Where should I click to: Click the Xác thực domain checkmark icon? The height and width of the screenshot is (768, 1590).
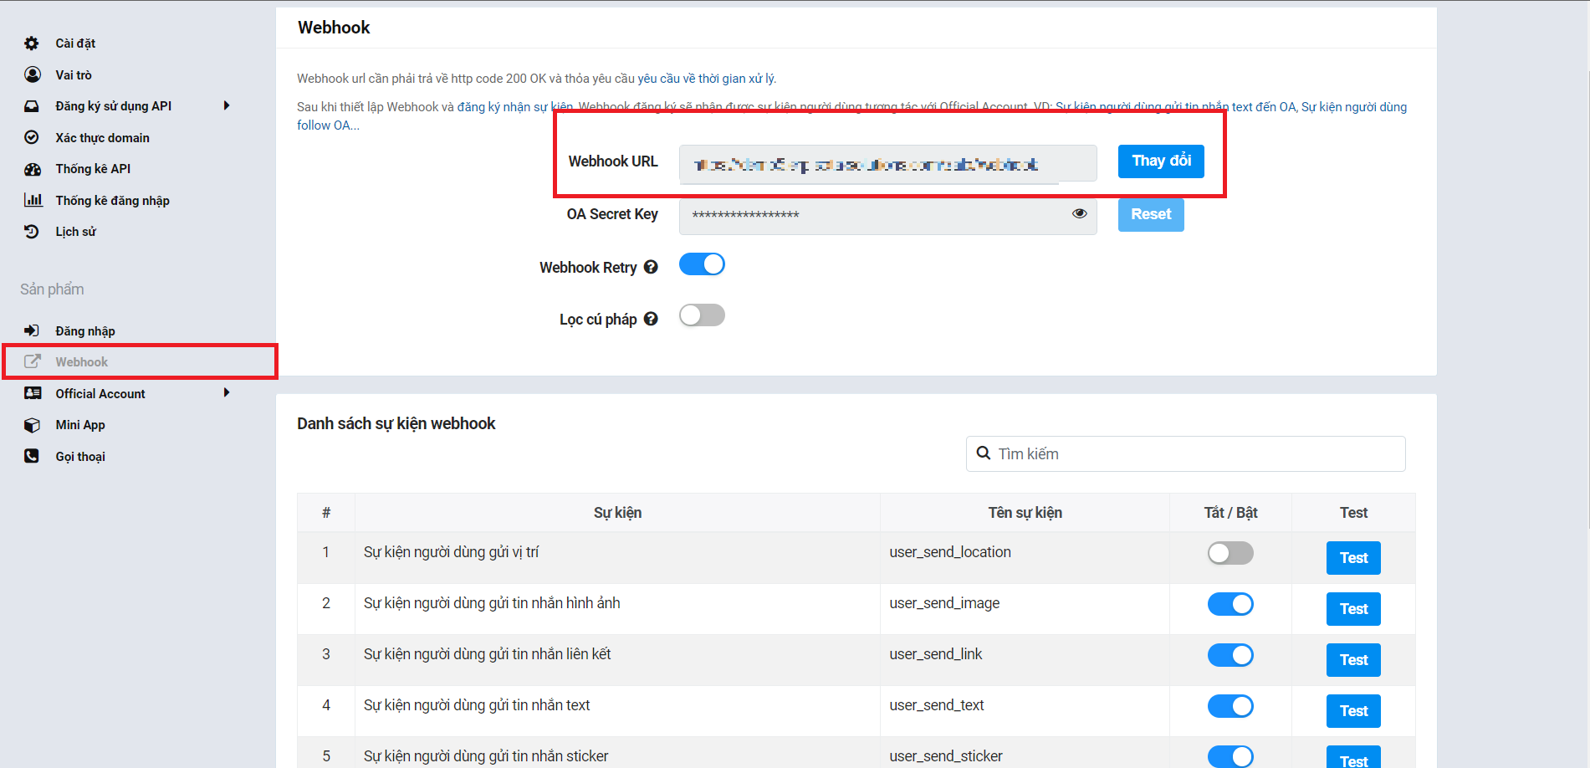click(31, 137)
